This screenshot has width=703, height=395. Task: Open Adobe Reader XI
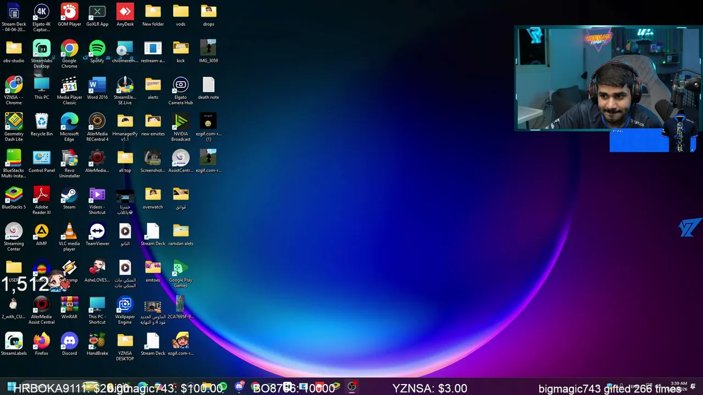click(x=41, y=201)
